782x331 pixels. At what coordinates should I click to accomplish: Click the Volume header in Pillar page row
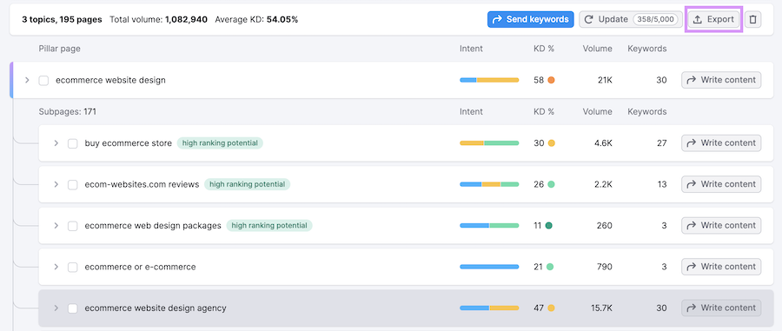click(597, 49)
